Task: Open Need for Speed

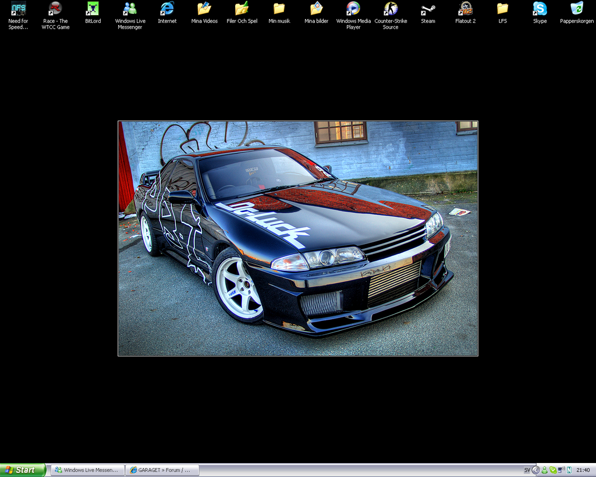Action: click(x=18, y=10)
